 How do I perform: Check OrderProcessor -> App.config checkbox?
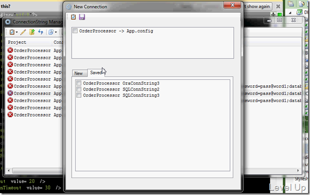click(75, 31)
